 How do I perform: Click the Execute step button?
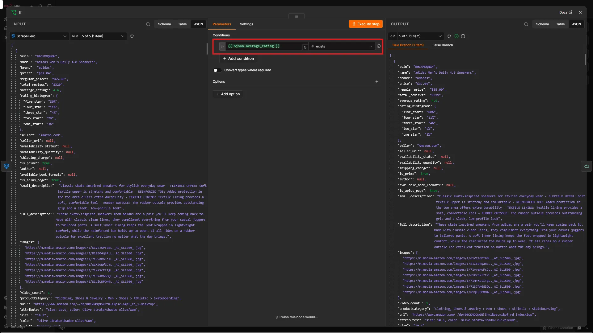point(366,24)
